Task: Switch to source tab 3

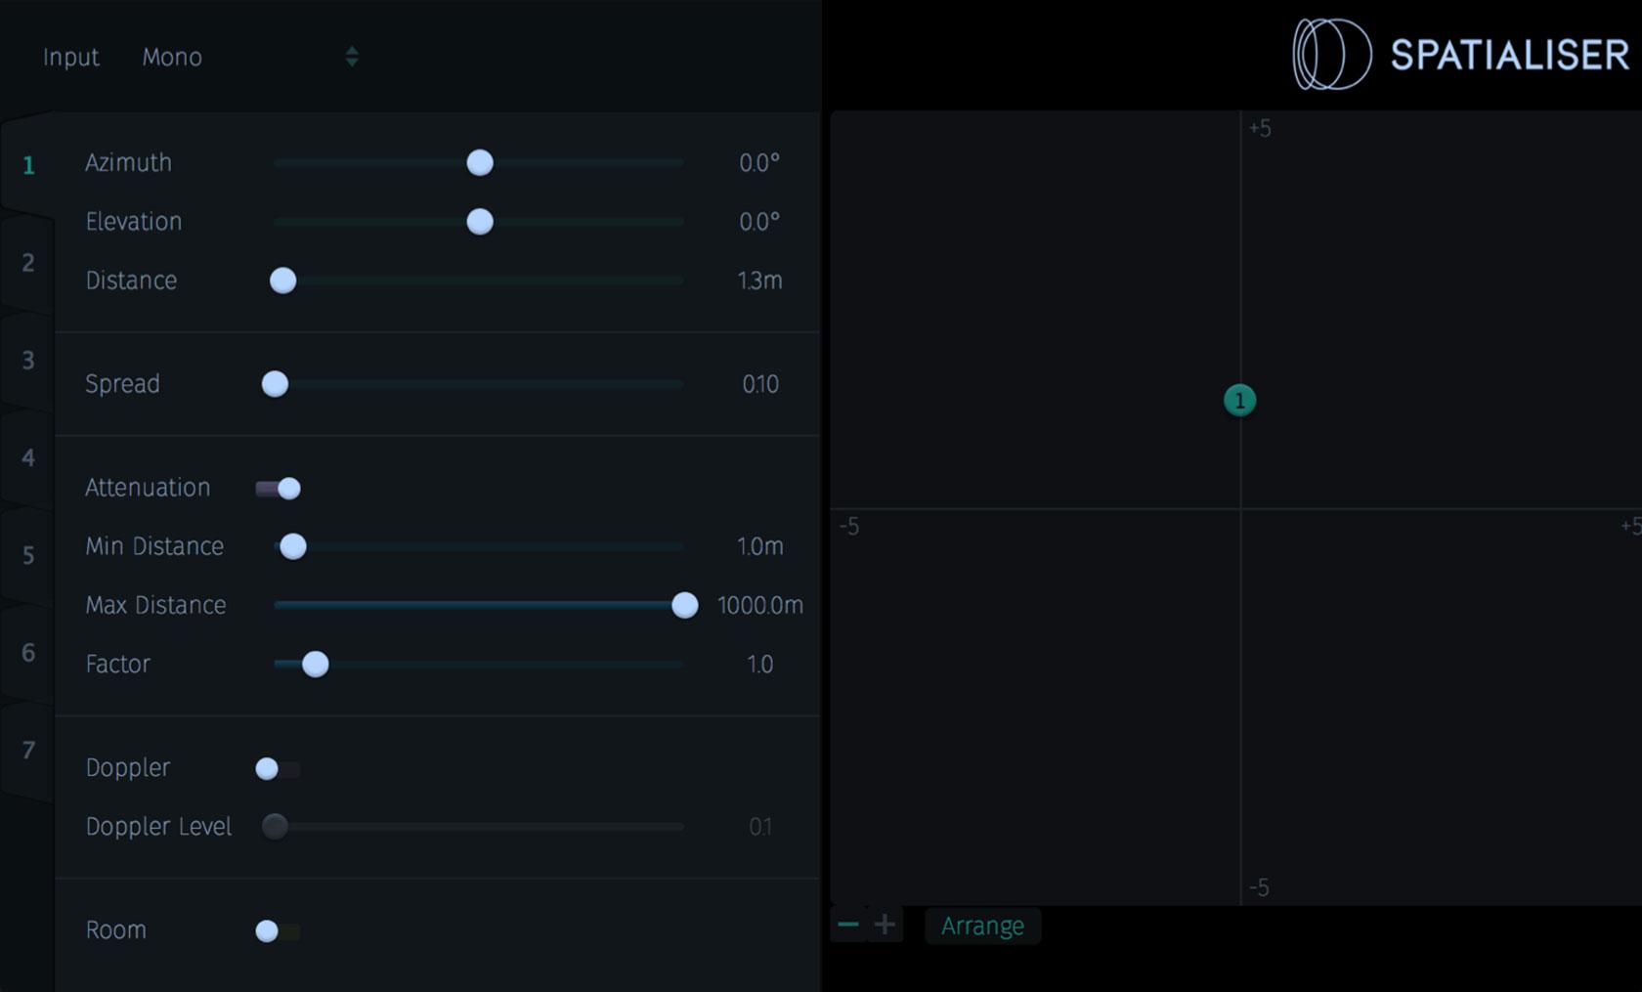Action: (28, 361)
